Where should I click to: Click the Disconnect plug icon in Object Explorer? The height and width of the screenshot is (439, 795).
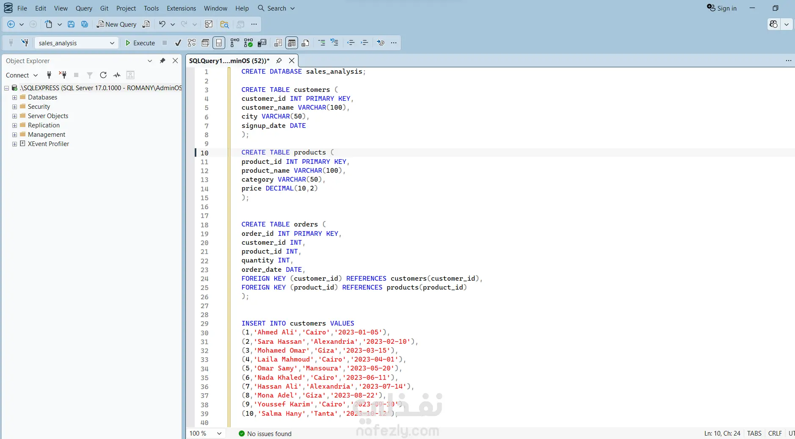(x=63, y=75)
